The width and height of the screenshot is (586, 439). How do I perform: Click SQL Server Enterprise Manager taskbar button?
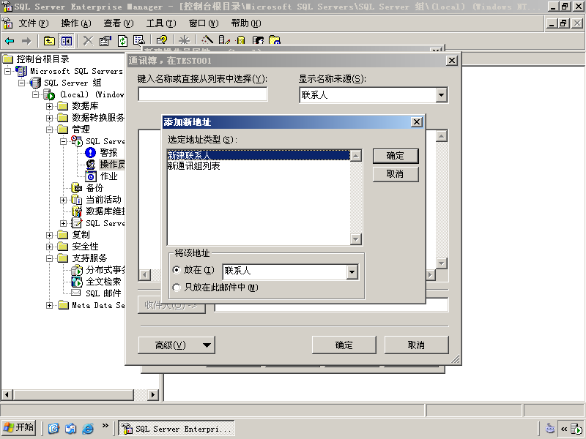click(x=177, y=428)
